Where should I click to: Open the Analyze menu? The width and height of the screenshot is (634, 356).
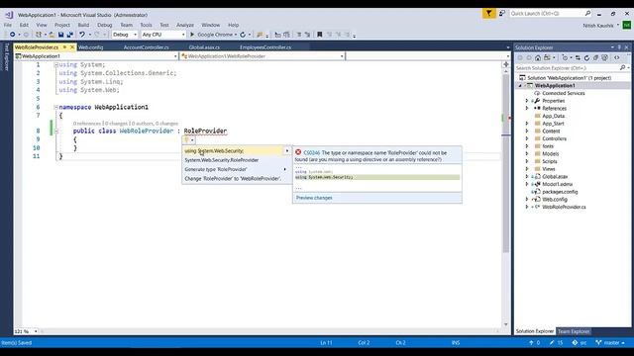pos(185,25)
